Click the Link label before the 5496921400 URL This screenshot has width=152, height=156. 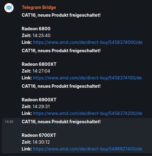click(27, 149)
